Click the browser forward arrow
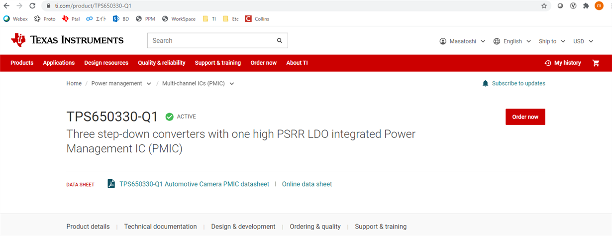 pyautogui.click(x=19, y=6)
